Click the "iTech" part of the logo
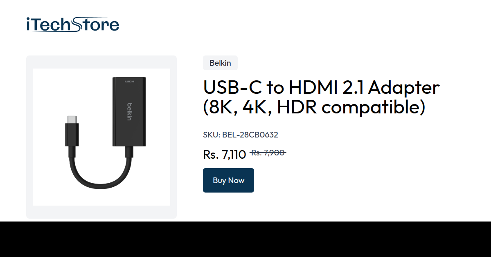 click(49, 24)
